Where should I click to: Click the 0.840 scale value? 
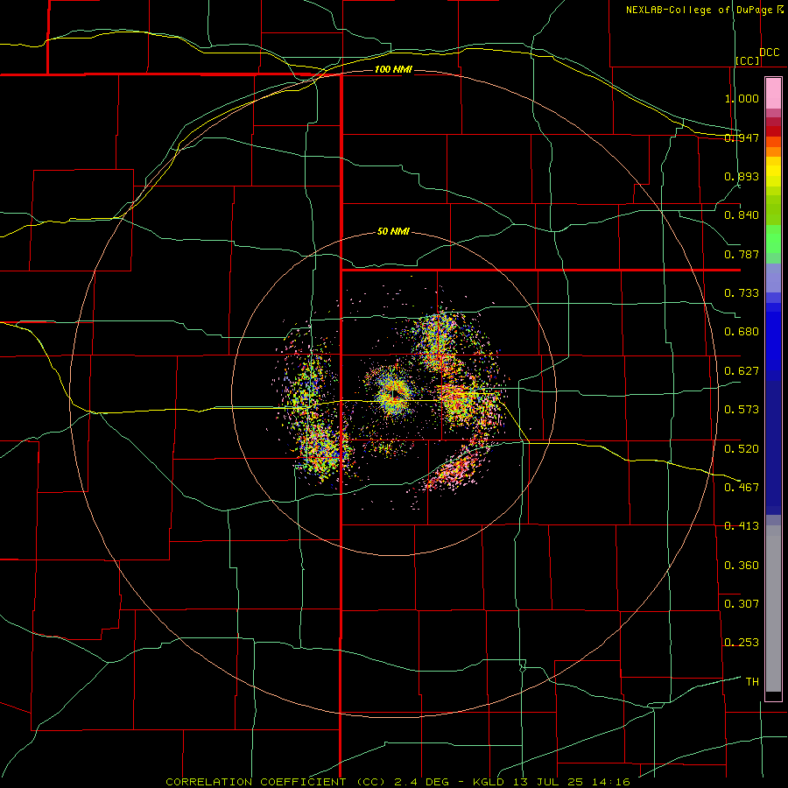742,215
